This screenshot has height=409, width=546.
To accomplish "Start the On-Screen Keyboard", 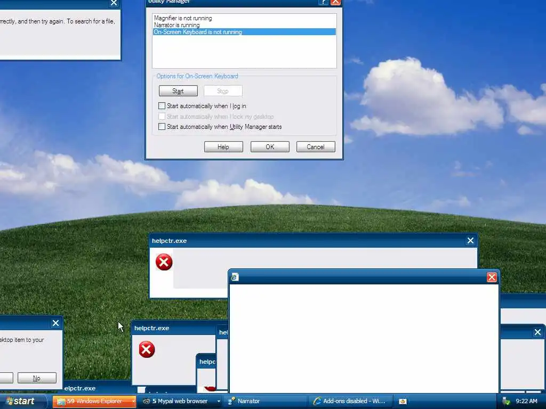I will (178, 91).
